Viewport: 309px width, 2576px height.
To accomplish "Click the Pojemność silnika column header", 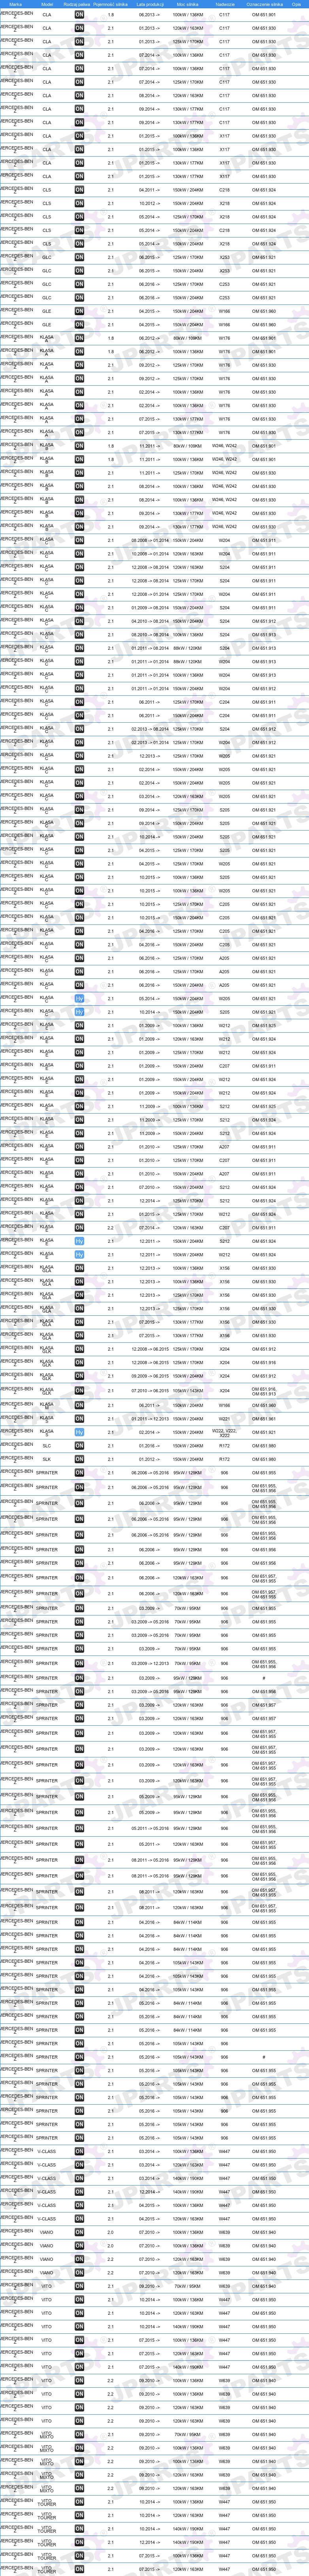I will [111, 4].
